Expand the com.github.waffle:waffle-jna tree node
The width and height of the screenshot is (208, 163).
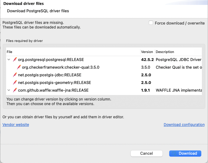click(9, 90)
